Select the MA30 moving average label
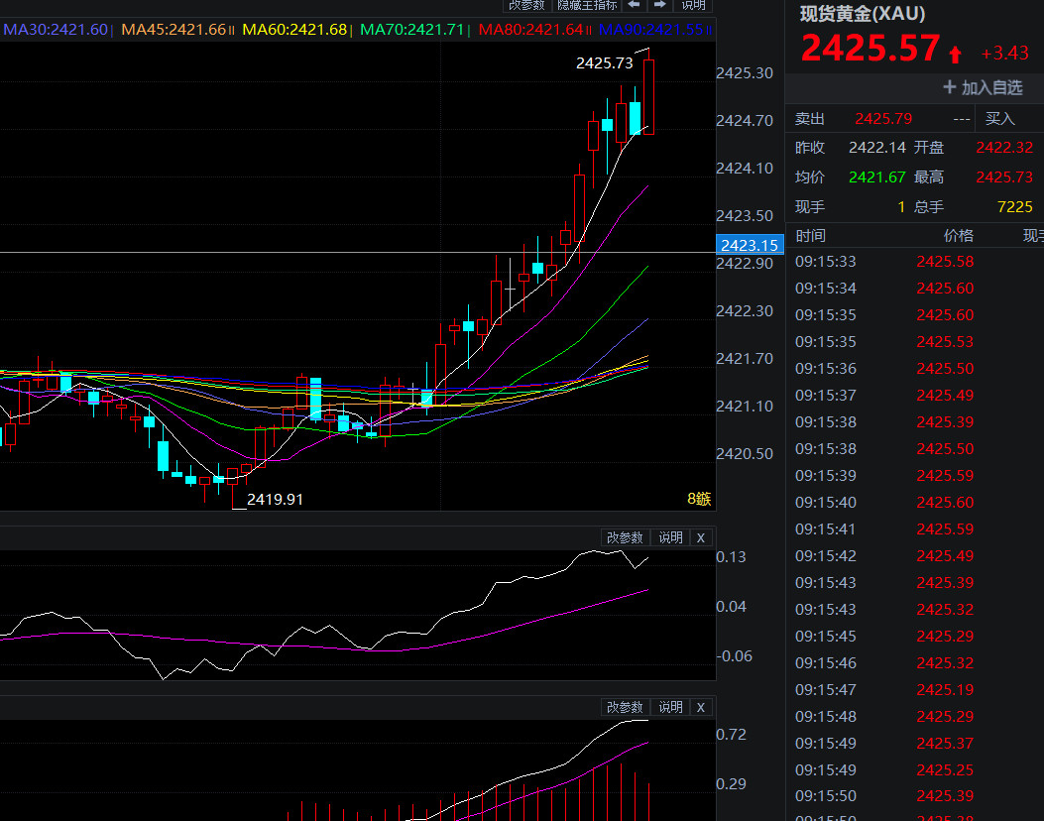 coord(56,30)
